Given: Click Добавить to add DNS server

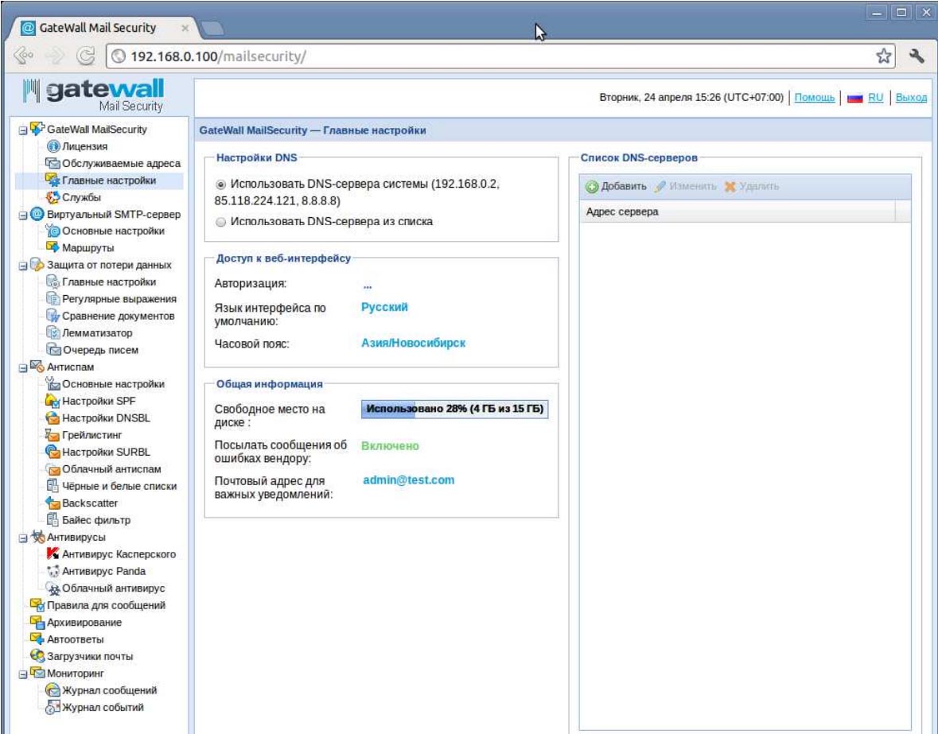Looking at the screenshot, I should click(616, 187).
